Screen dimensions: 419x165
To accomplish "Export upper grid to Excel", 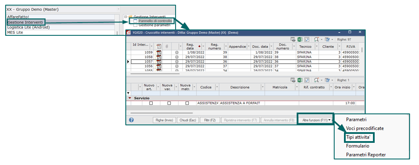I will [x=300, y=39].
